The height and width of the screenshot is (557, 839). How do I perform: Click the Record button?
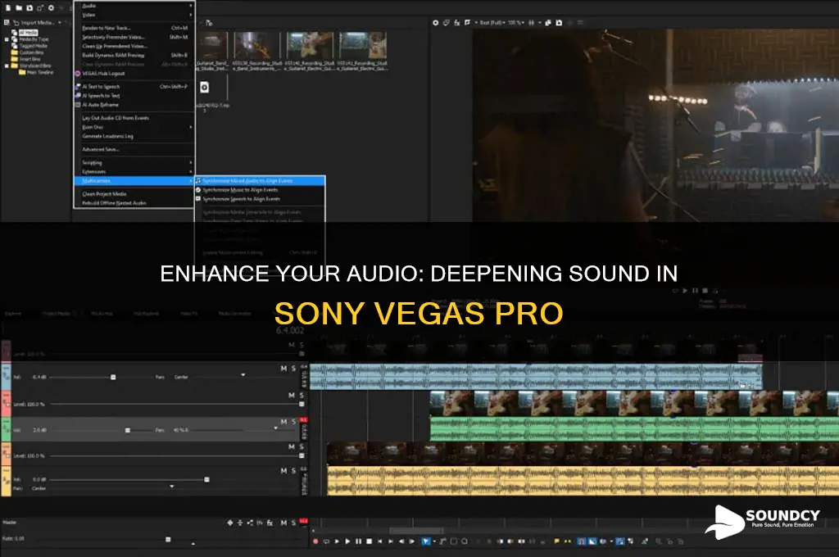click(x=315, y=541)
